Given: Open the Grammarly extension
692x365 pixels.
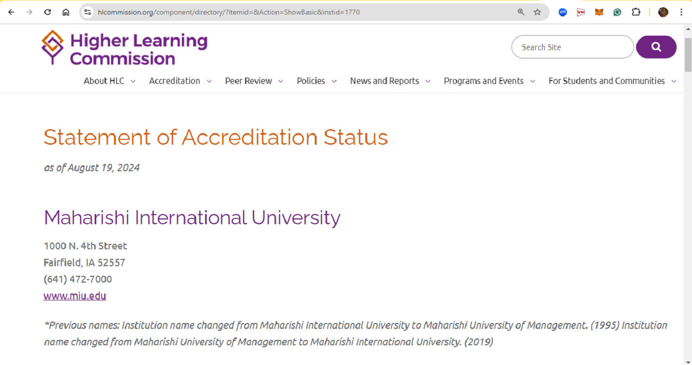Looking at the screenshot, I should (617, 12).
